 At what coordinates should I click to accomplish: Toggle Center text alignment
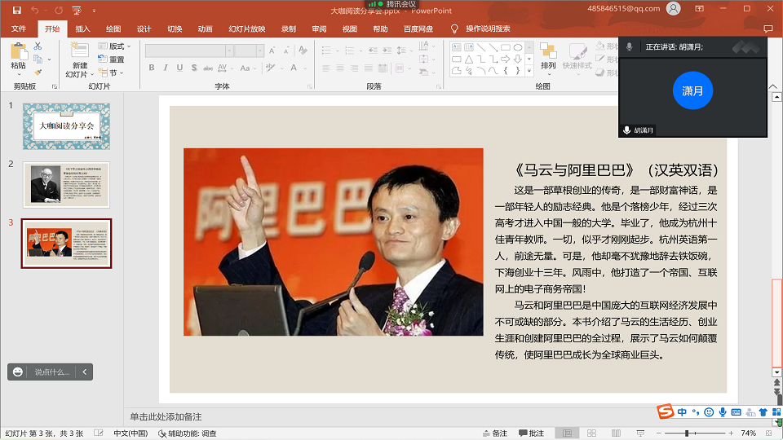click(340, 68)
